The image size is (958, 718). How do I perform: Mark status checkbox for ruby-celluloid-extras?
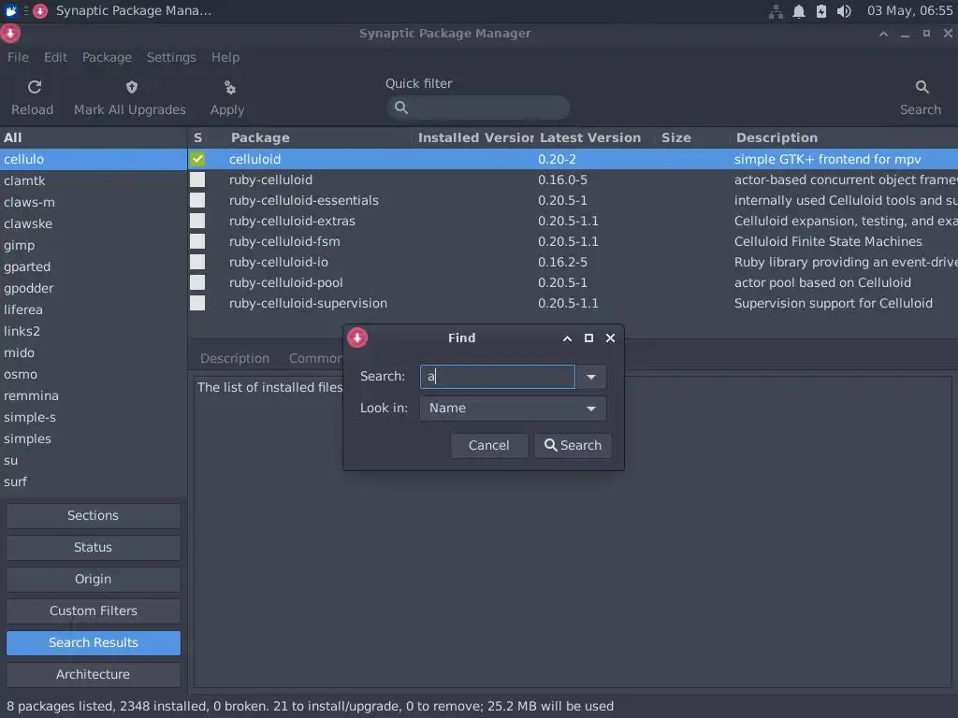pyautogui.click(x=197, y=221)
